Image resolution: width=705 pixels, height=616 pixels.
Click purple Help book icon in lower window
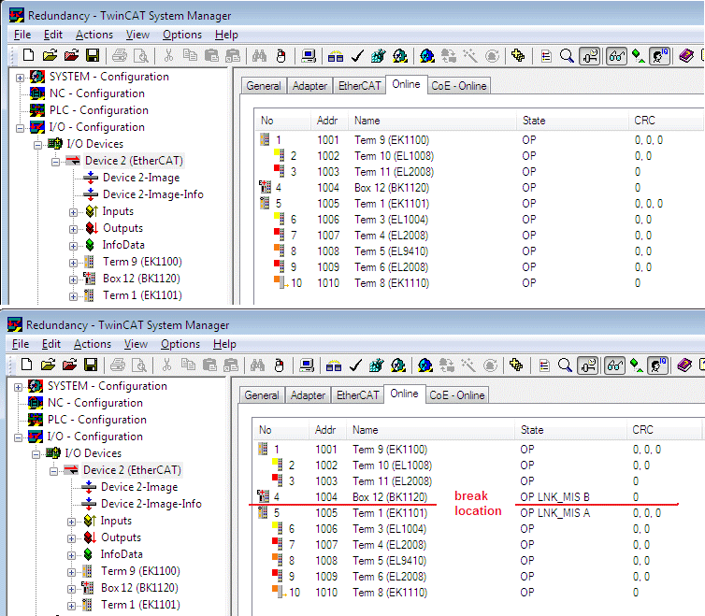(x=684, y=365)
